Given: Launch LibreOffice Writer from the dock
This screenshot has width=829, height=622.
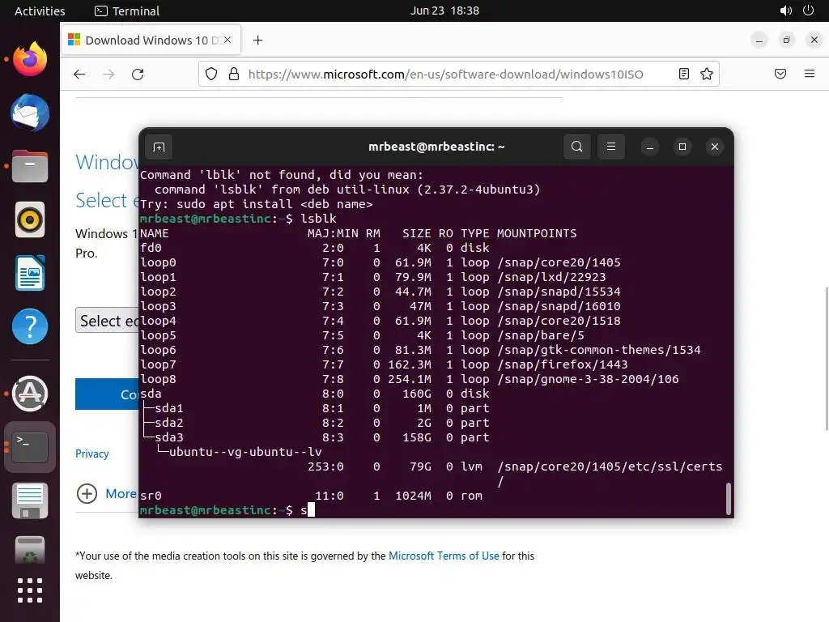Looking at the screenshot, I should (x=30, y=273).
